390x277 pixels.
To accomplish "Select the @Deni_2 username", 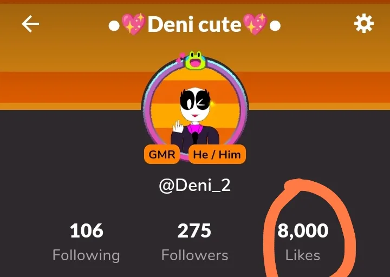I will tap(195, 186).
